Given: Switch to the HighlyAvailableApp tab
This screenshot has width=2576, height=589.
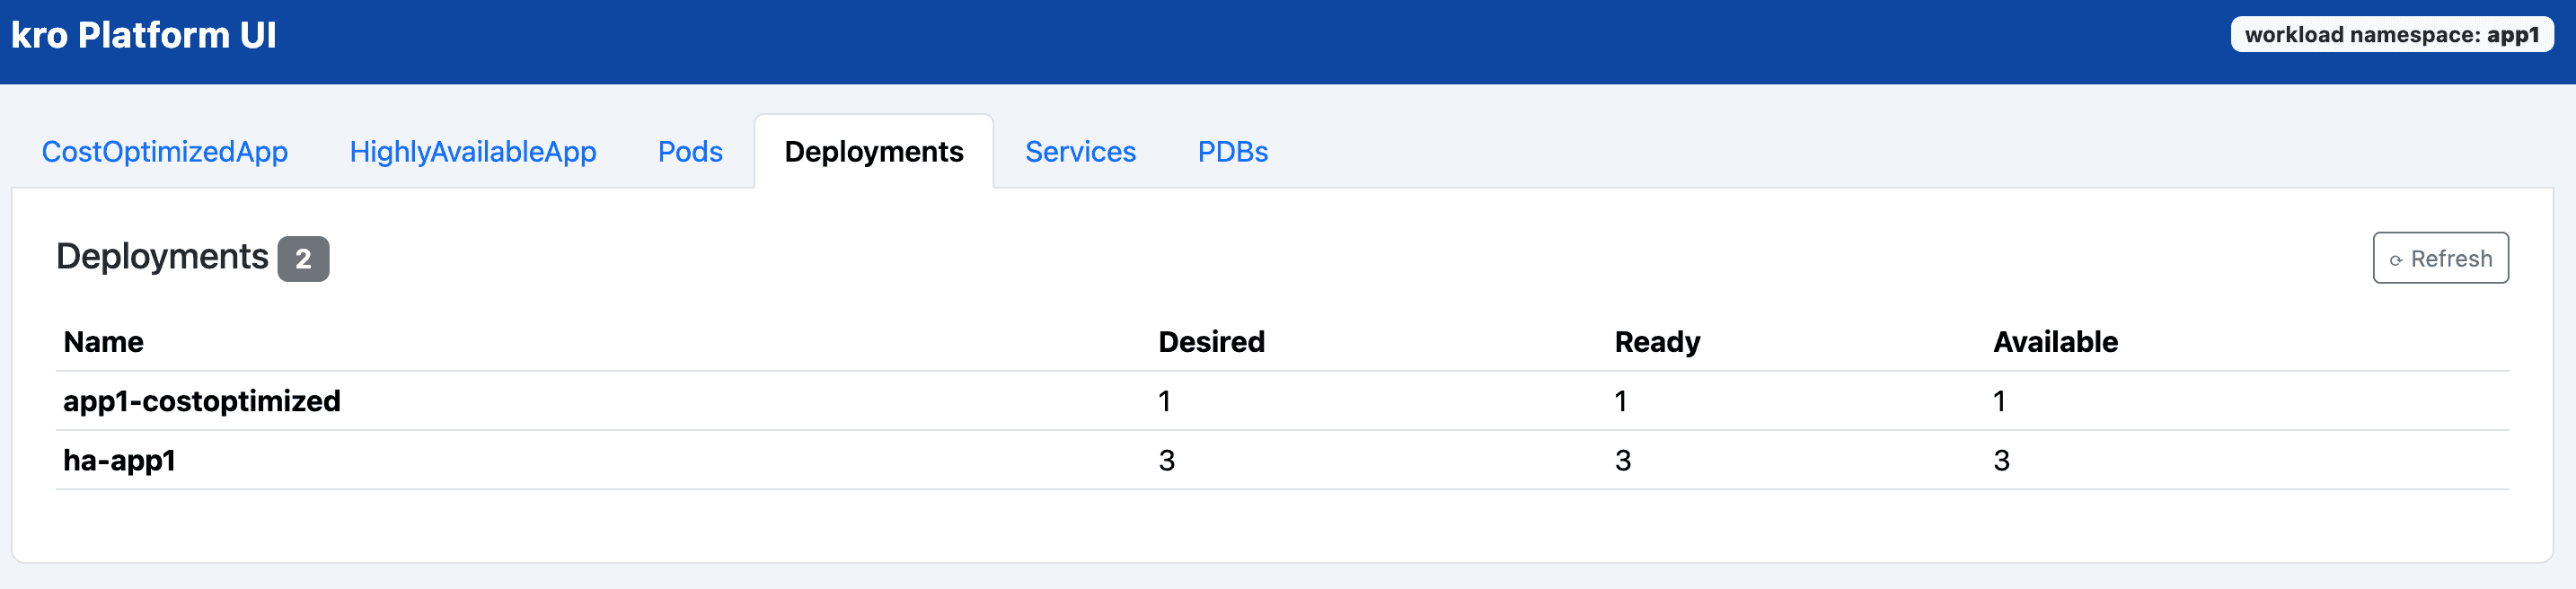Looking at the screenshot, I should click(x=472, y=151).
